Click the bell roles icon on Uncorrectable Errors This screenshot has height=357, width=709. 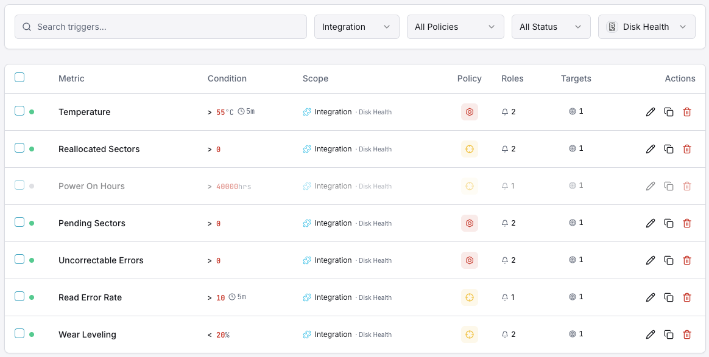pos(504,260)
